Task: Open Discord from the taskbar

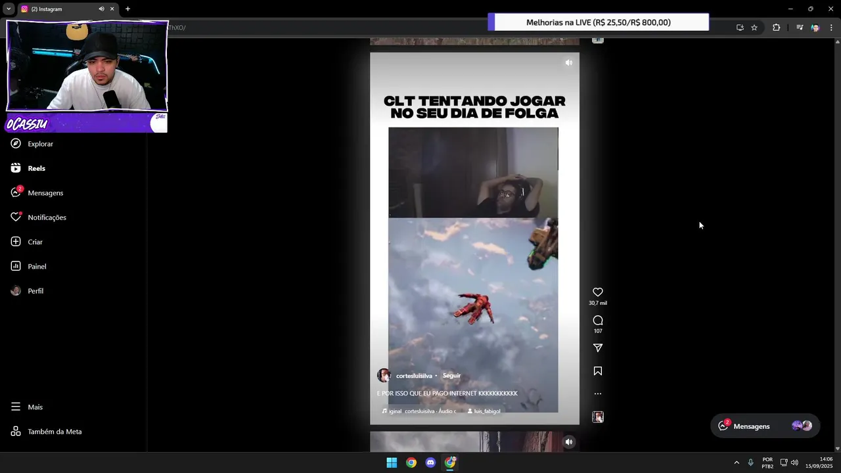Action: [x=430, y=462]
